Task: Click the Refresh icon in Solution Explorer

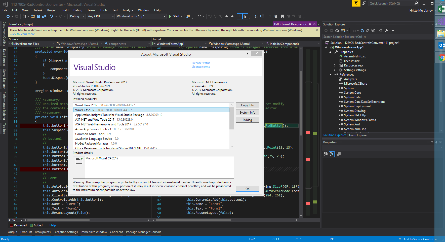Action: pyautogui.click(x=362, y=30)
